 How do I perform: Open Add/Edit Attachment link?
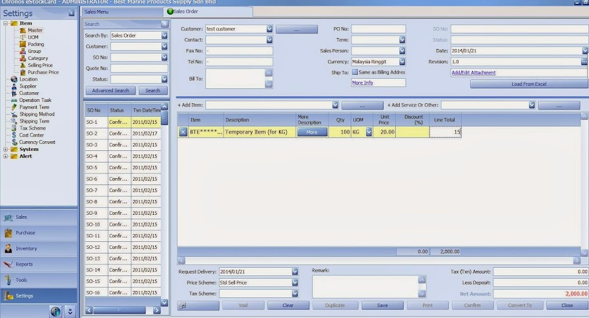[473, 73]
